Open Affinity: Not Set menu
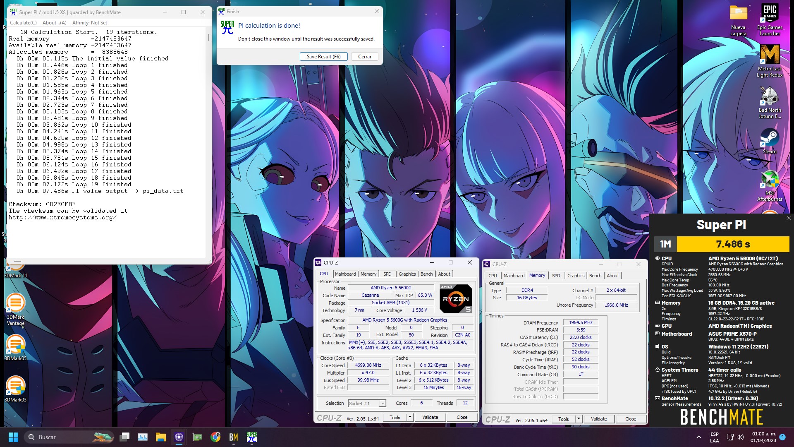 coord(90,23)
